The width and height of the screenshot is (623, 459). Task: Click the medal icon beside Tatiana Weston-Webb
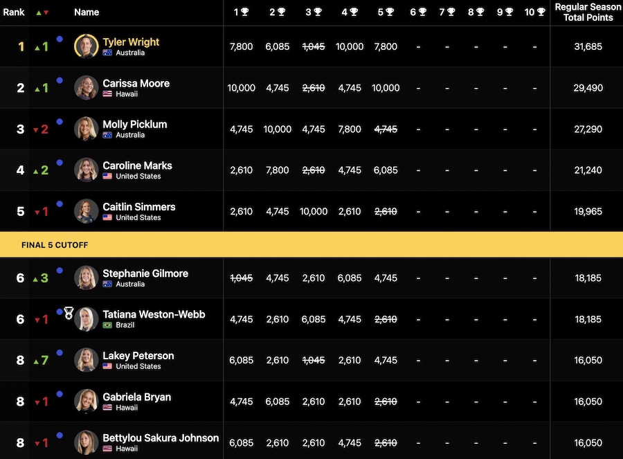69,313
